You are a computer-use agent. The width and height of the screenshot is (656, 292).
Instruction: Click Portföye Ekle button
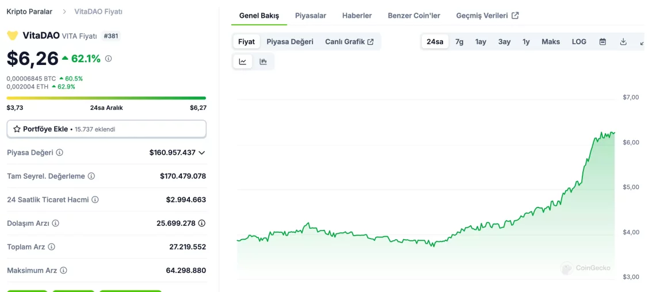[x=106, y=129]
